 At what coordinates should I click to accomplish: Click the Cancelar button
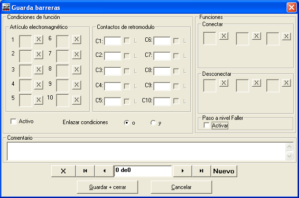point(181,187)
